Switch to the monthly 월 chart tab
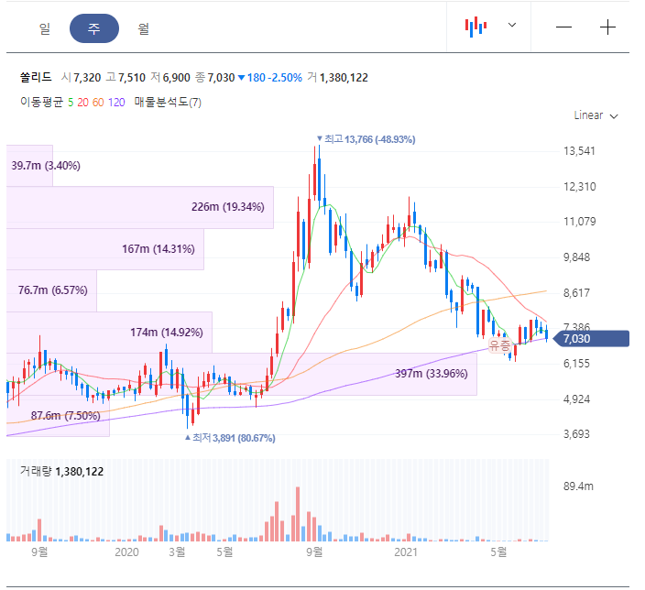 coord(143,28)
